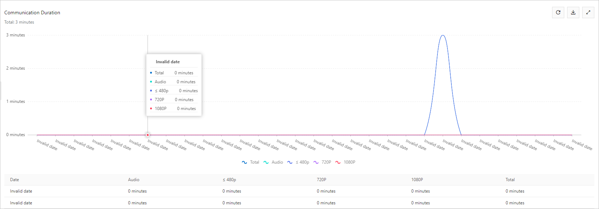
Task: Toggle the Total series in legend
Action: 250,162
